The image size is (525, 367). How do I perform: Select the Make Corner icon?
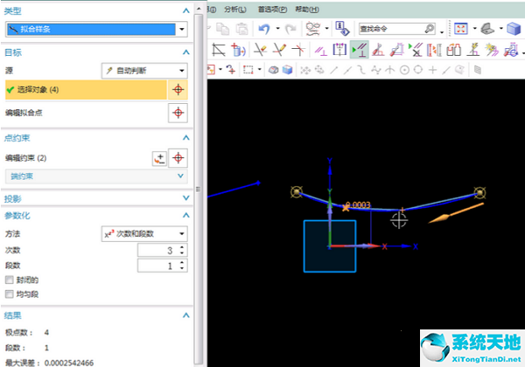298,50
